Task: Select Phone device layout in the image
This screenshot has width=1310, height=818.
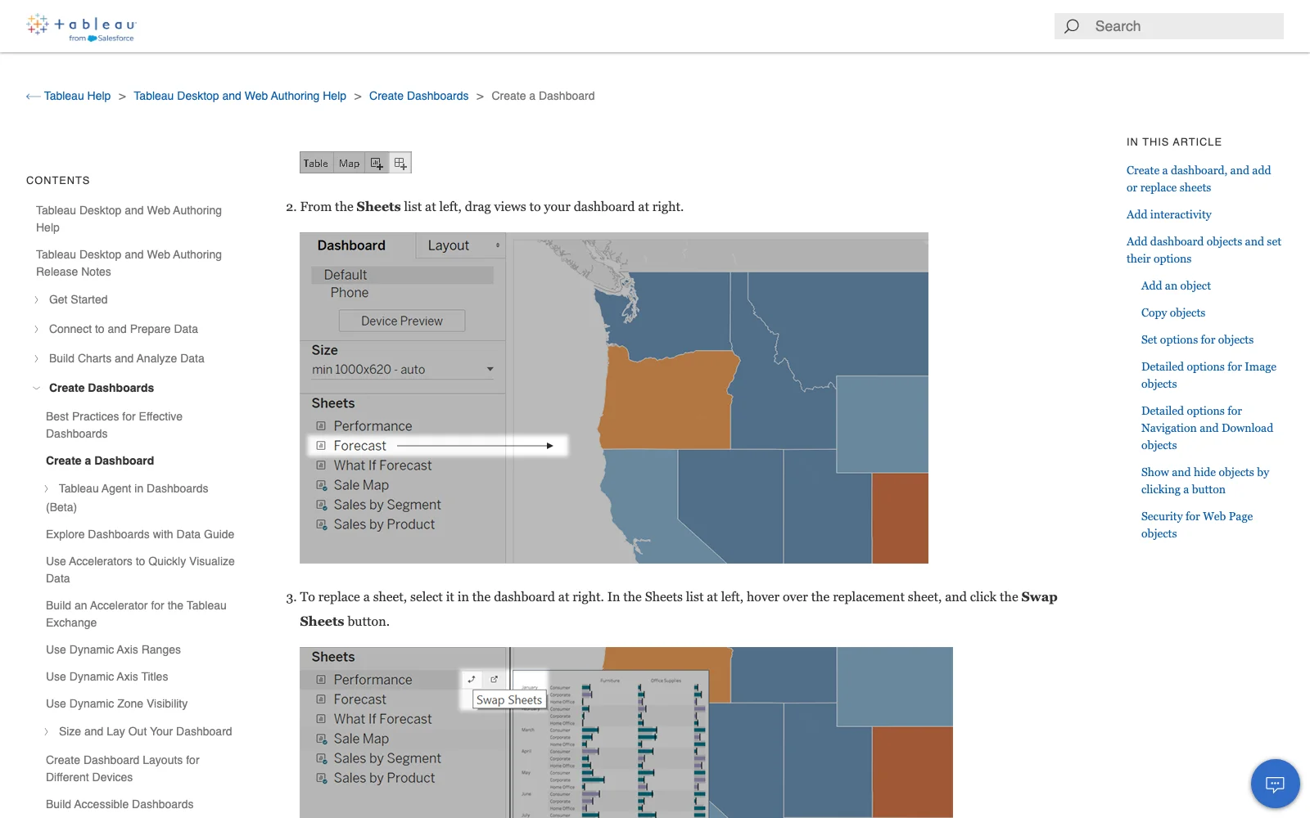Action: pyautogui.click(x=350, y=293)
